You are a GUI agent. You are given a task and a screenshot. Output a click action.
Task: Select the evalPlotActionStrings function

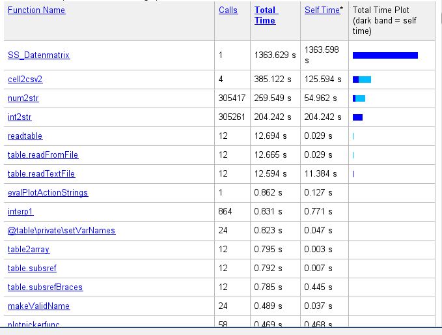coord(48,193)
